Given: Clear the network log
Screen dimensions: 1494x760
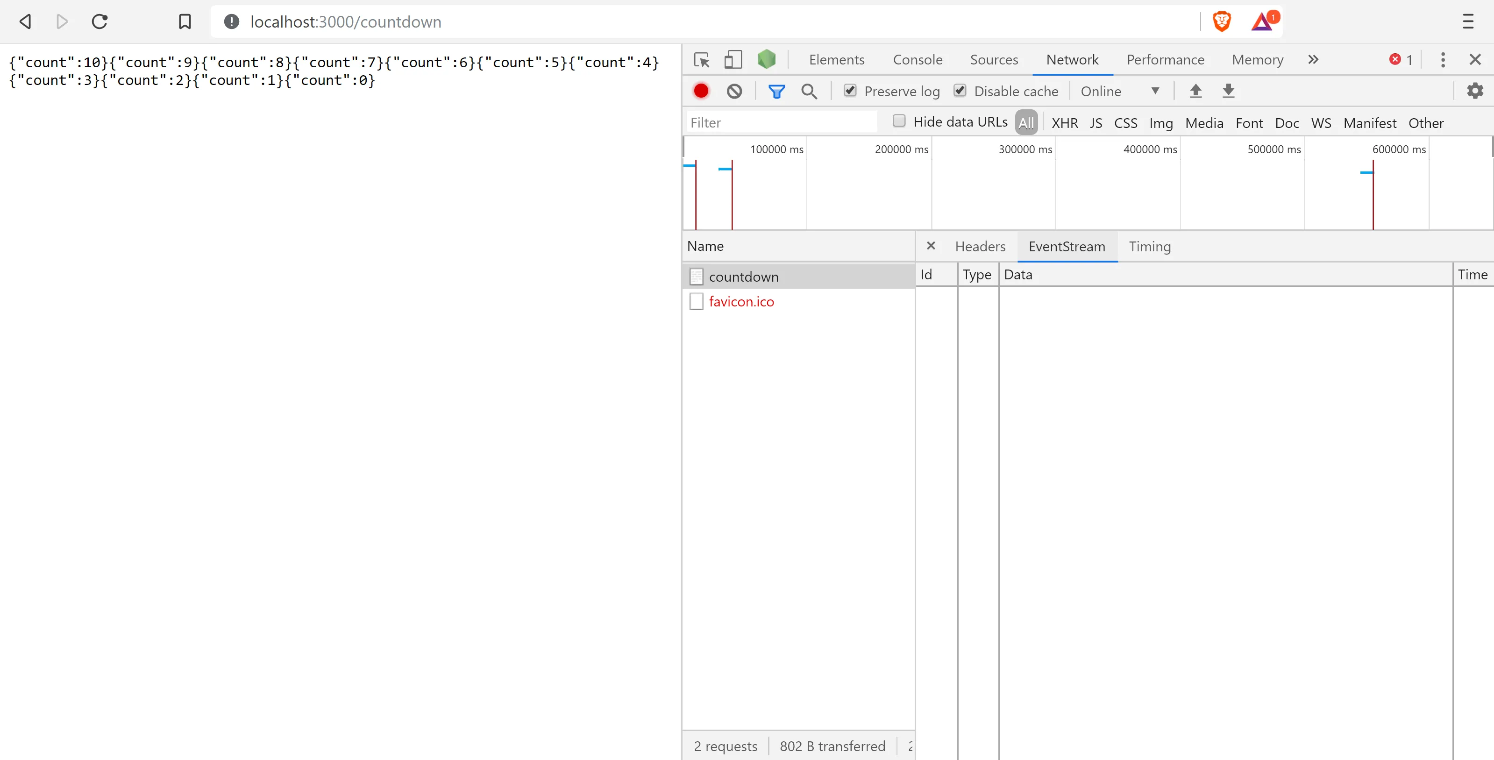Looking at the screenshot, I should click(734, 91).
